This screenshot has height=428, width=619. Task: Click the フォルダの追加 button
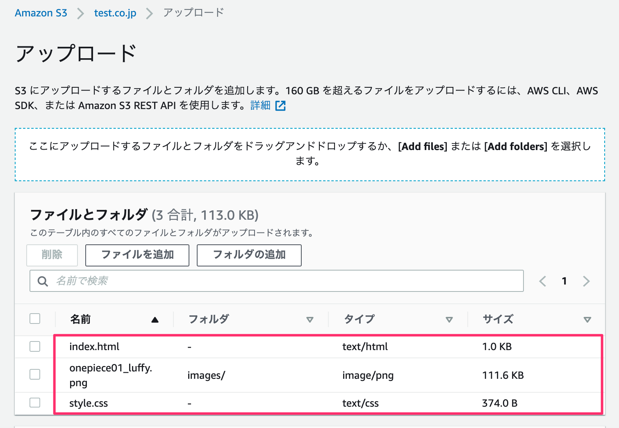click(249, 255)
